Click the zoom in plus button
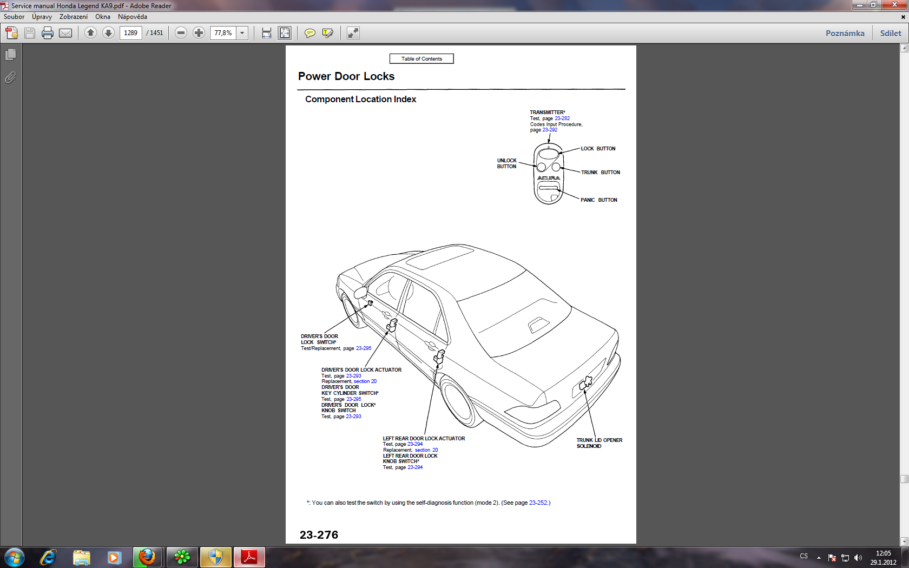Image resolution: width=909 pixels, height=568 pixels. (199, 33)
